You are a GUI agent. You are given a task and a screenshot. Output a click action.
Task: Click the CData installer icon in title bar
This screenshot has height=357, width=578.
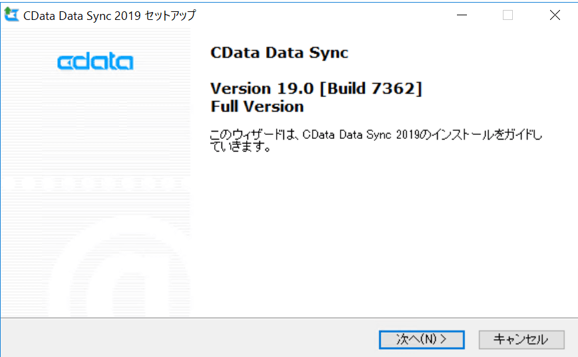[11, 15]
